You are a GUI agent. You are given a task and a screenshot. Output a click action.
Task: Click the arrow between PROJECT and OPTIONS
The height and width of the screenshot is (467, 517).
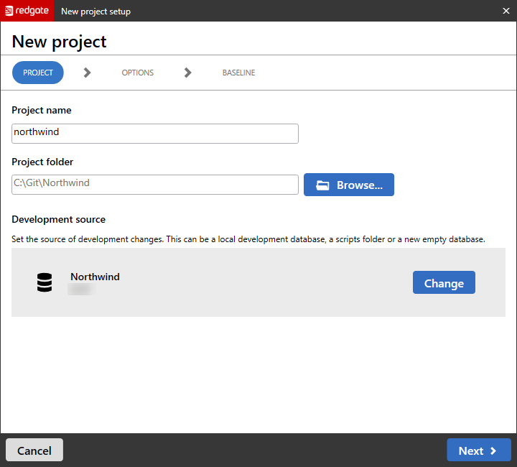(x=87, y=73)
